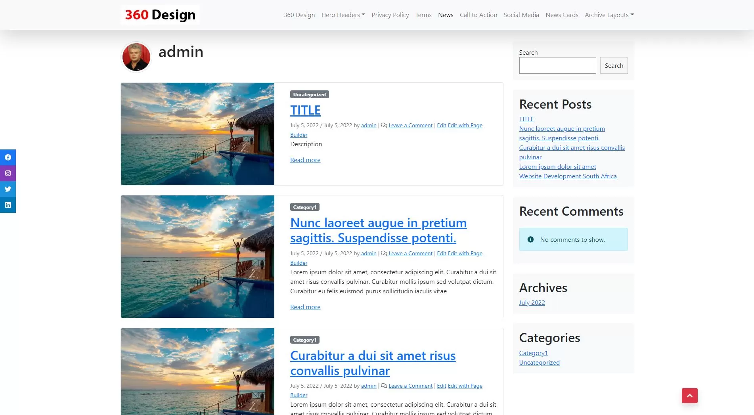Click the 360 Design logo
The image size is (754, 415).
(x=160, y=15)
